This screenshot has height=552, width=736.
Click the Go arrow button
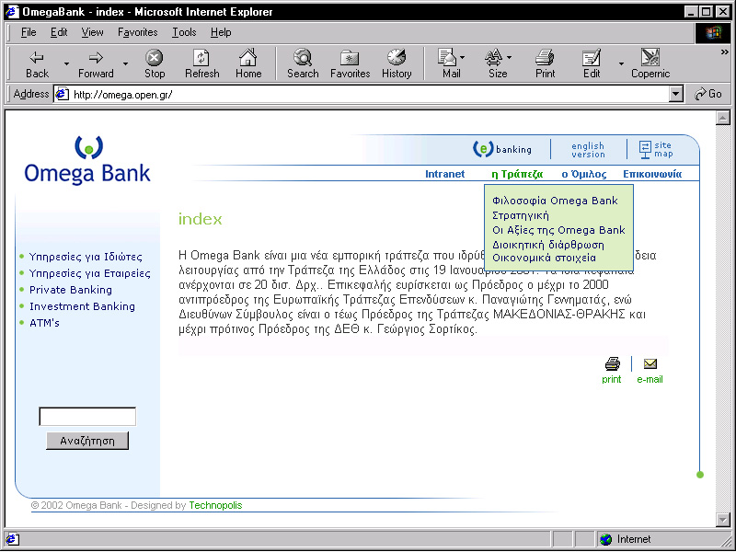(x=708, y=94)
